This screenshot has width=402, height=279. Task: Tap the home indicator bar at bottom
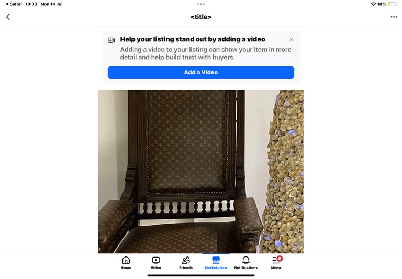(201, 276)
